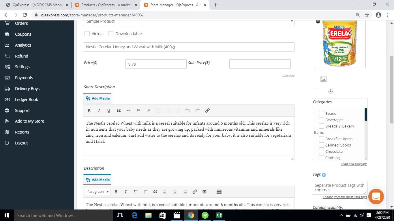The width and height of the screenshot is (394, 221).
Task: Insert numbered list in Description editor
Action: (145, 192)
